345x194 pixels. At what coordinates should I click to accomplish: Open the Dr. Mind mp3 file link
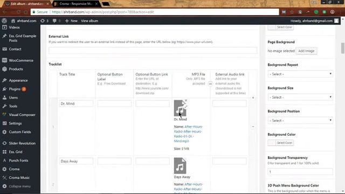pyautogui.click(x=188, y=134)
